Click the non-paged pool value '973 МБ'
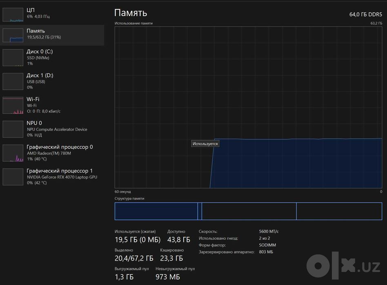The image size is (387, 285). 168,277
